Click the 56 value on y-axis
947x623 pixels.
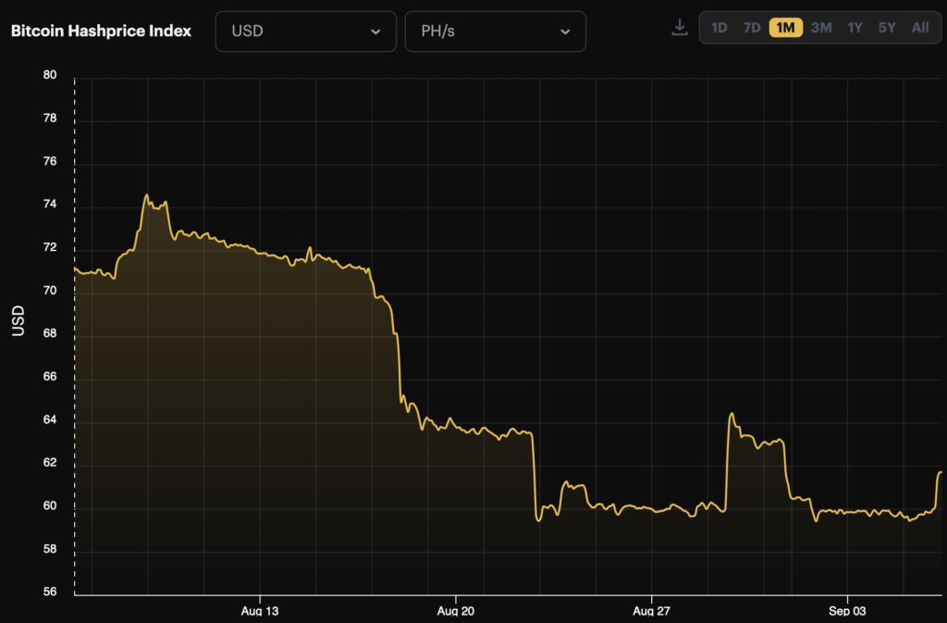[50, 592]
